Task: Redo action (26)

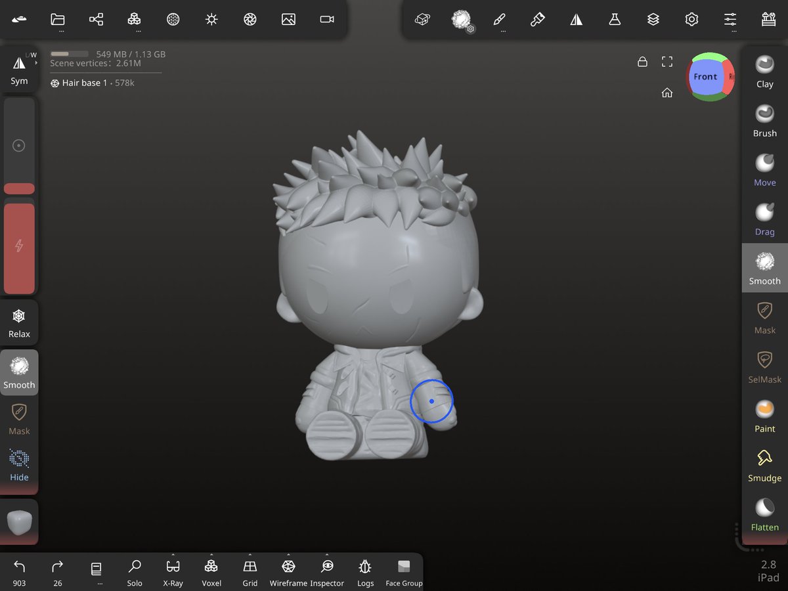Action: click(x=58, y=573)
